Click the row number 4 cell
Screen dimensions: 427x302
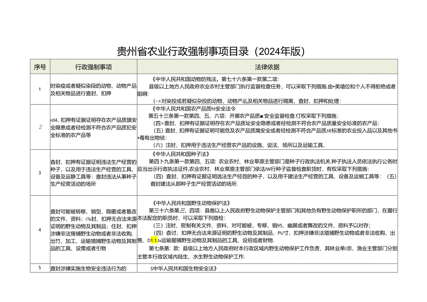point(40,228)
